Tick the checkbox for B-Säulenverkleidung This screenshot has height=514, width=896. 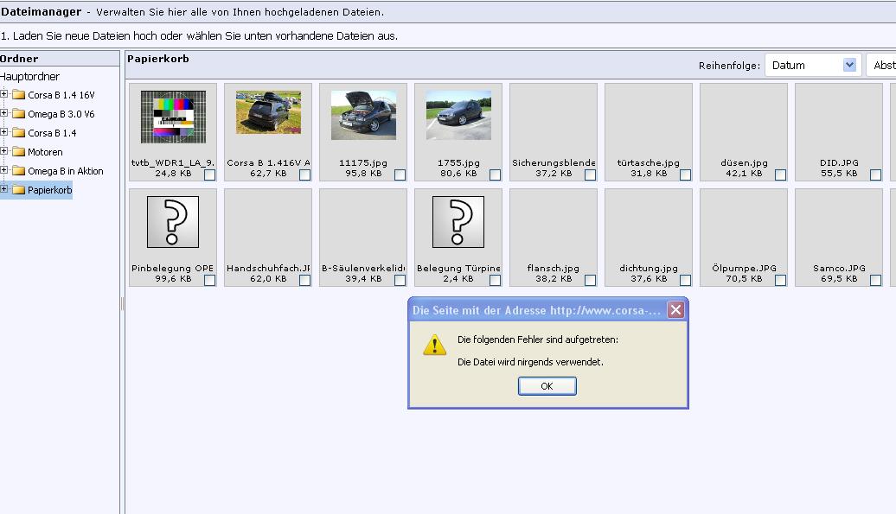[x=400, y=280]
